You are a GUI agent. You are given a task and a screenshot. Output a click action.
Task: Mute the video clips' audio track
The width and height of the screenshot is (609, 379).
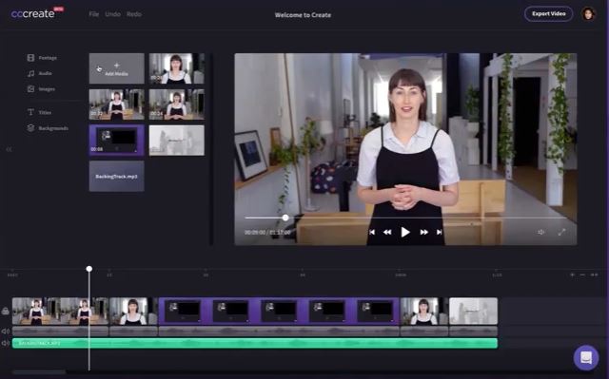tap(6, 332)
